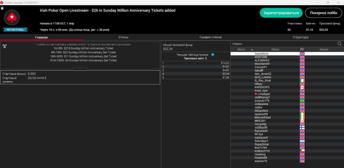Select player bluestars69

262,64
